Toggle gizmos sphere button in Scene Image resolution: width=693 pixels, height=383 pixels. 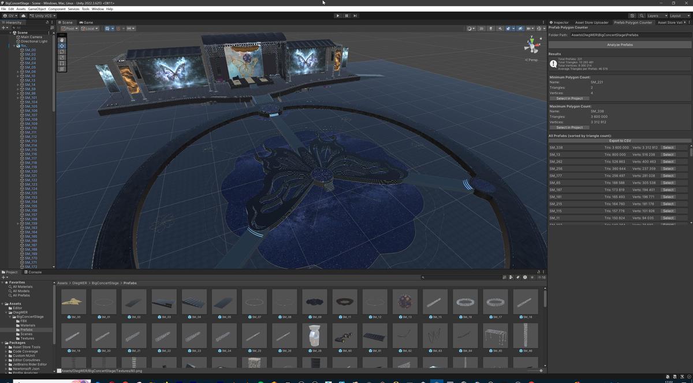tap(539, 28)
